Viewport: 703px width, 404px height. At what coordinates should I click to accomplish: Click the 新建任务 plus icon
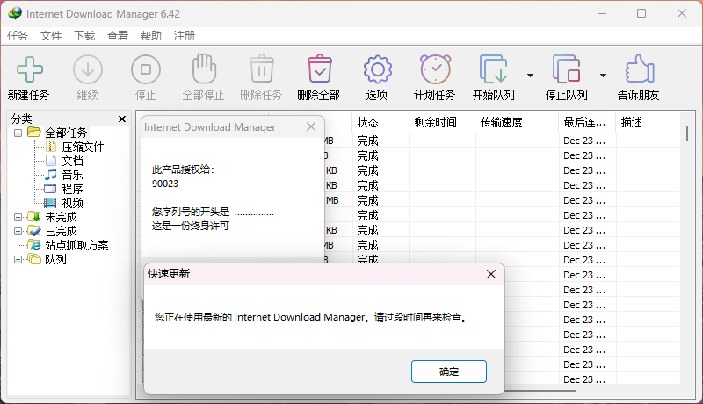(x=29, y=69)
